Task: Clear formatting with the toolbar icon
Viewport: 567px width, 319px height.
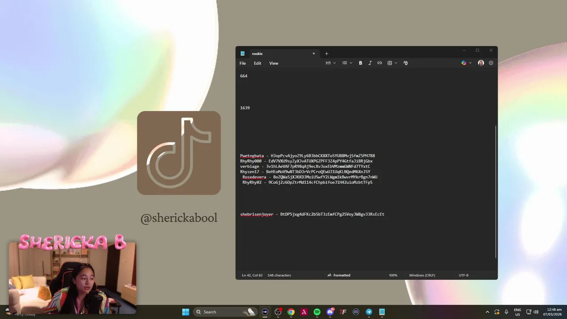Action: click(405, 63)
